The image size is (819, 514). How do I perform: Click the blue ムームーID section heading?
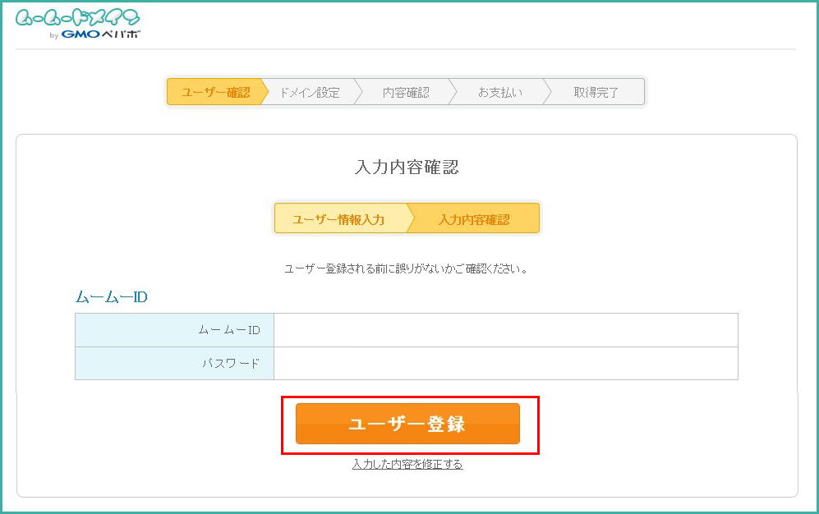pyautogui.click(x=111, y=297)
